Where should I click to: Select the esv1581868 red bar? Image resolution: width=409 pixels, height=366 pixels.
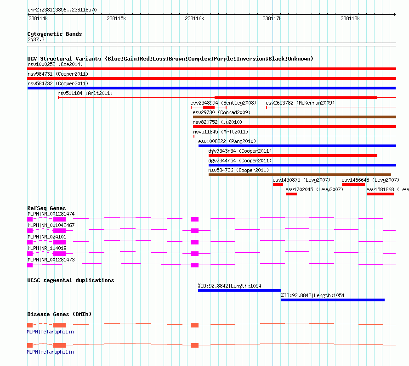coord(380,194)
